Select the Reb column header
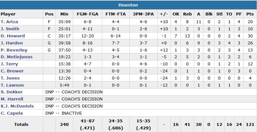The width and height of the screenshot is (257, 132). [187, 14]
